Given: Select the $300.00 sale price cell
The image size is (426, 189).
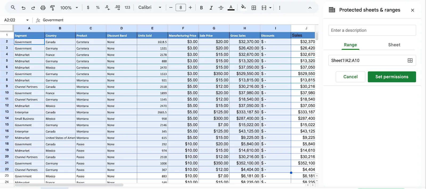Looking at the screenshot, I should (214, 118).
